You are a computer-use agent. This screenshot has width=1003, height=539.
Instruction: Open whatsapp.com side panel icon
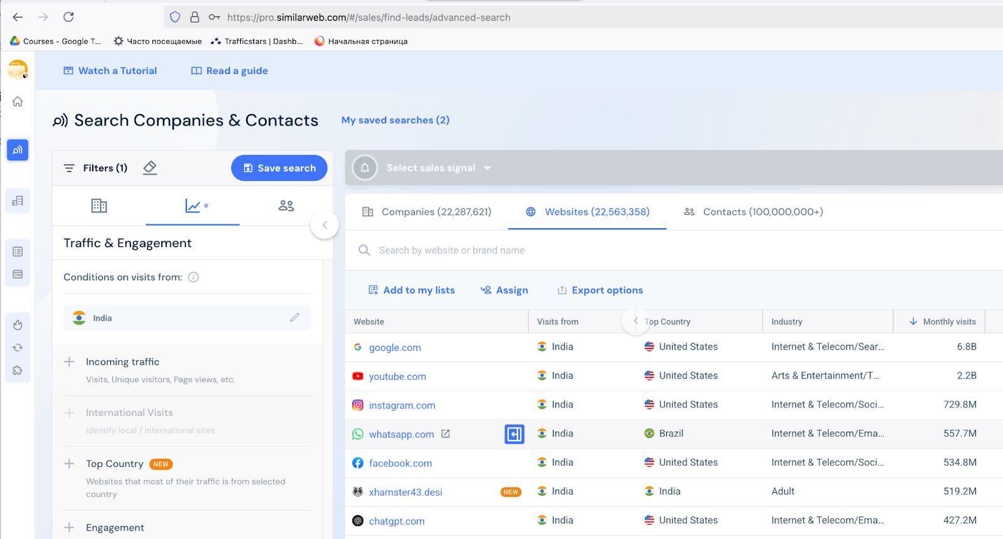(515, 434)
